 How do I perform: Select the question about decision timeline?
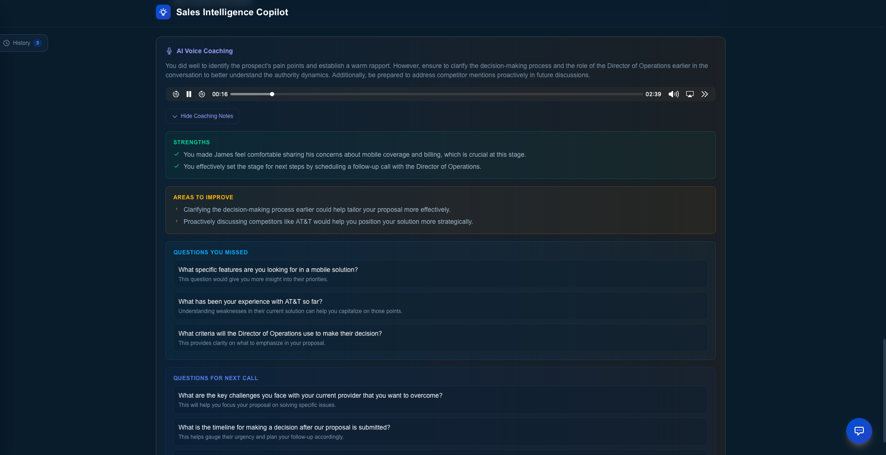pos(440,431)
